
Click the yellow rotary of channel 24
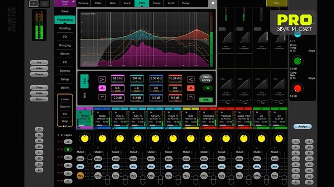tap(279, 139)
